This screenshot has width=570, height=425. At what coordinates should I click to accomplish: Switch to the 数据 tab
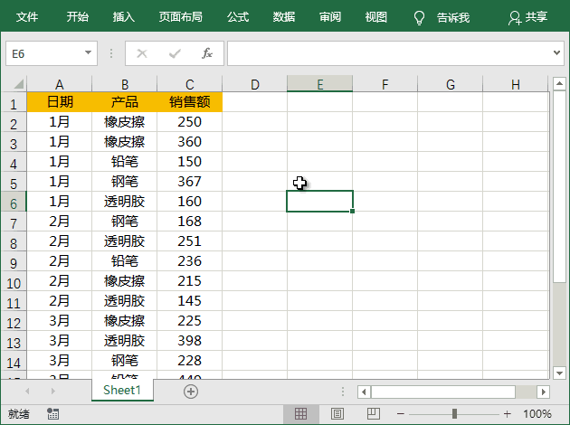click(x=284, y=16)
